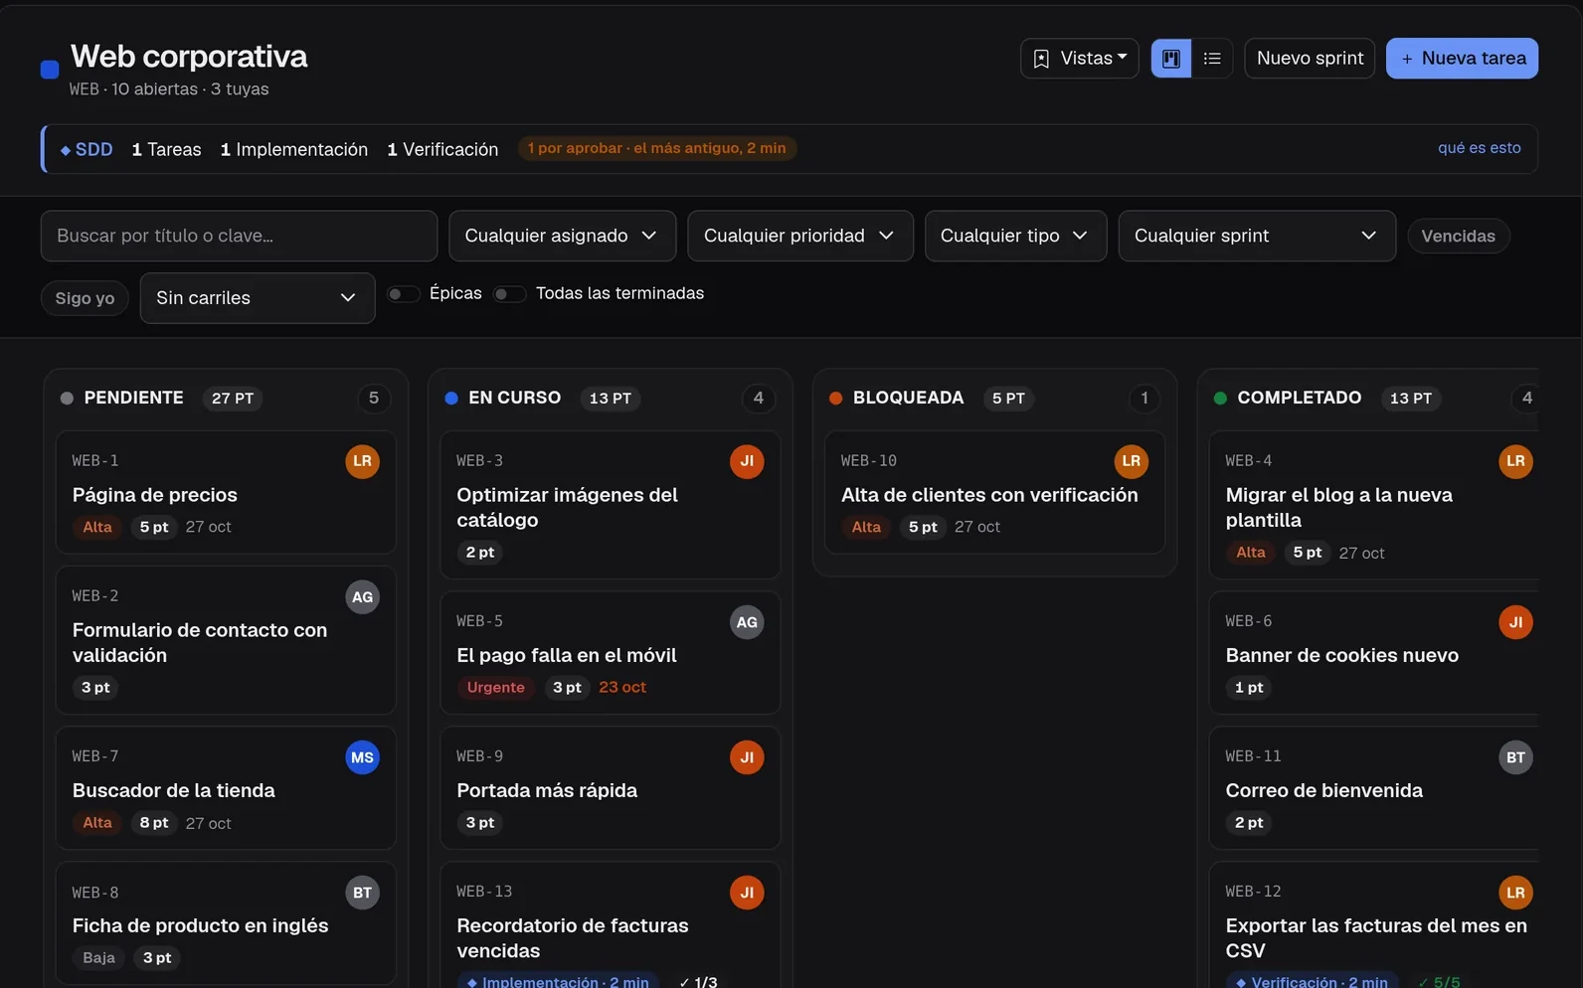Click the AG avatar on WEB-2 card

pos(363,596)
